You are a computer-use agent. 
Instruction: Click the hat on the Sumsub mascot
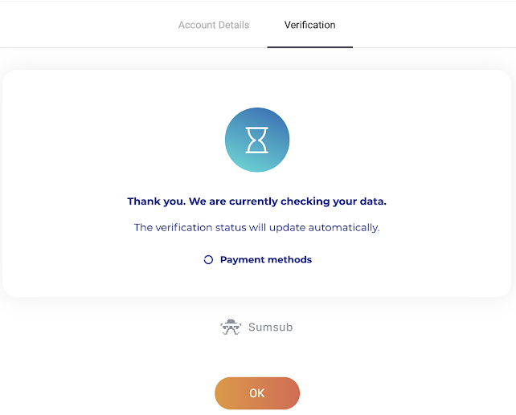(x=231, y=322)
